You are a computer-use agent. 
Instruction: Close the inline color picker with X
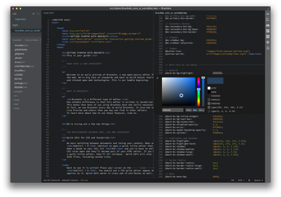click(157, 78)
